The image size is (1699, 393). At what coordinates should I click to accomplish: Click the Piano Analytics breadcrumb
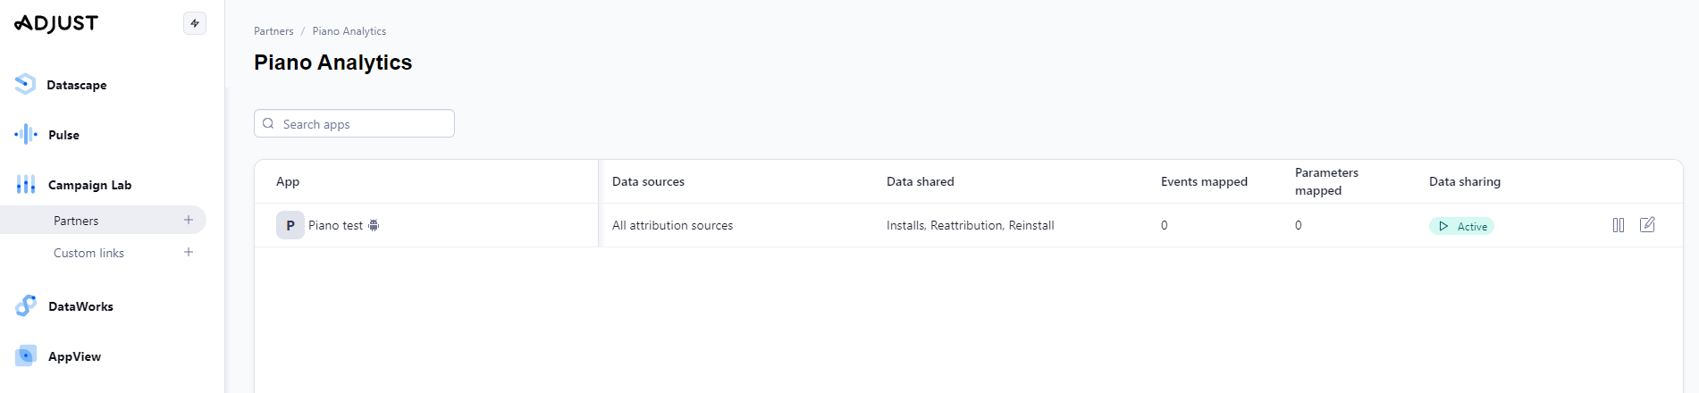pos(349,31)
